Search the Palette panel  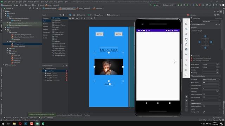60,15
